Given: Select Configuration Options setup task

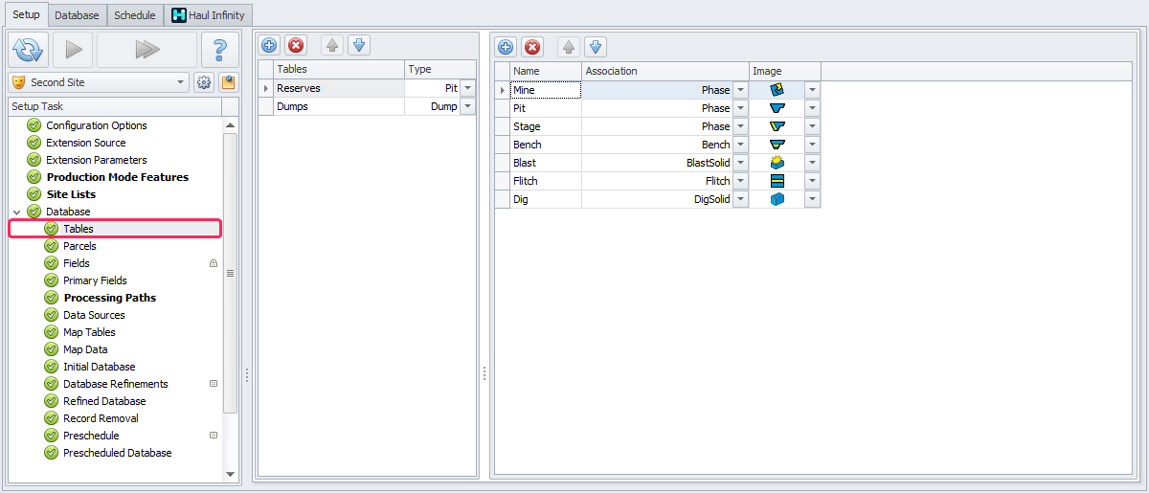Looking at the screenshot, I should click(97, 125).
